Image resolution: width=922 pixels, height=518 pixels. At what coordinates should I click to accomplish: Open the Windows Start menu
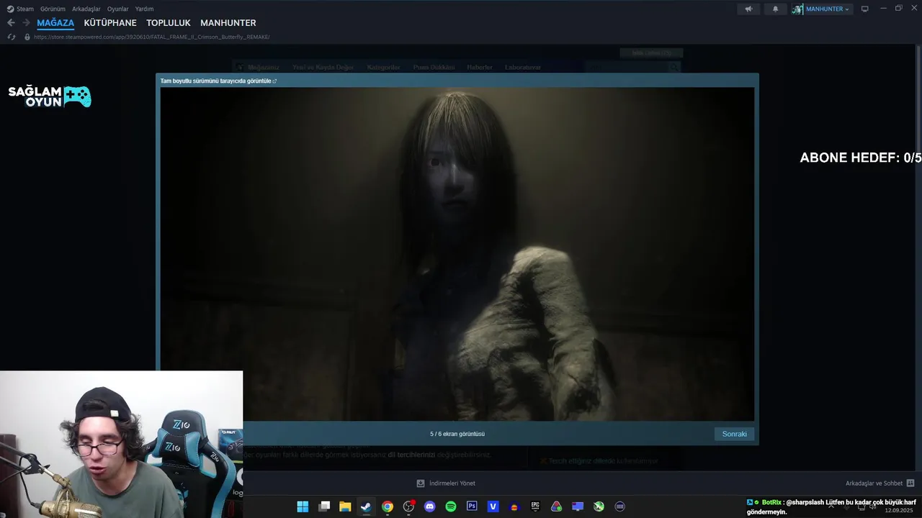click(303, 506)
